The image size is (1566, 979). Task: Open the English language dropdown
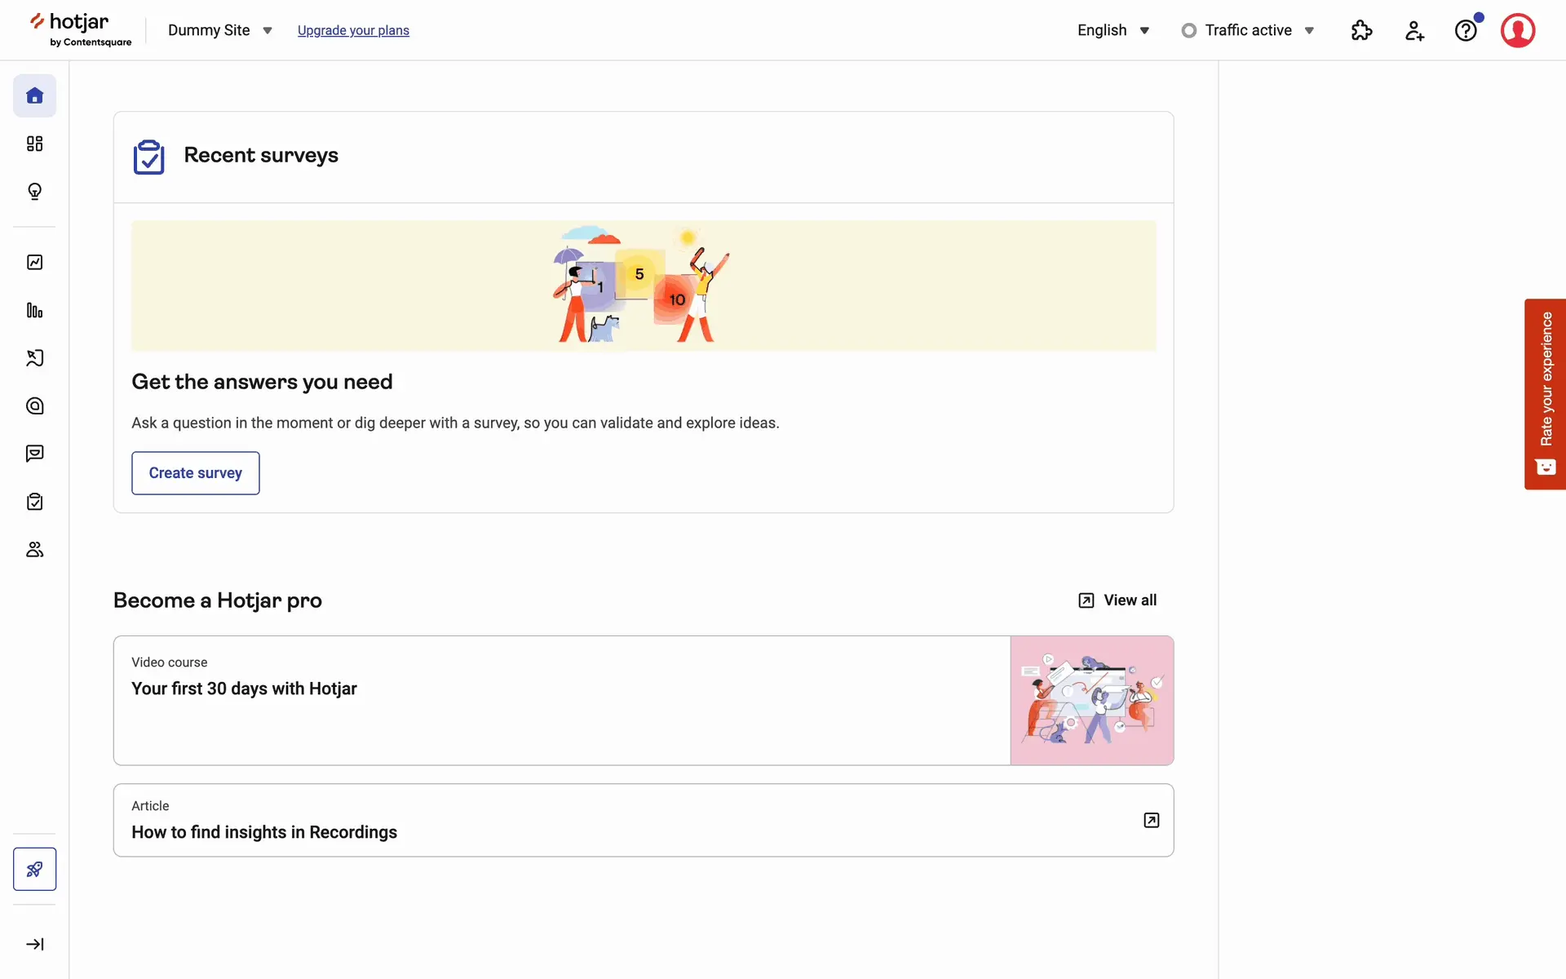(x=1113, y=30)
